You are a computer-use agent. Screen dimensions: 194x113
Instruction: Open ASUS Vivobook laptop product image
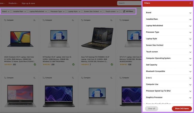(20, 39)
